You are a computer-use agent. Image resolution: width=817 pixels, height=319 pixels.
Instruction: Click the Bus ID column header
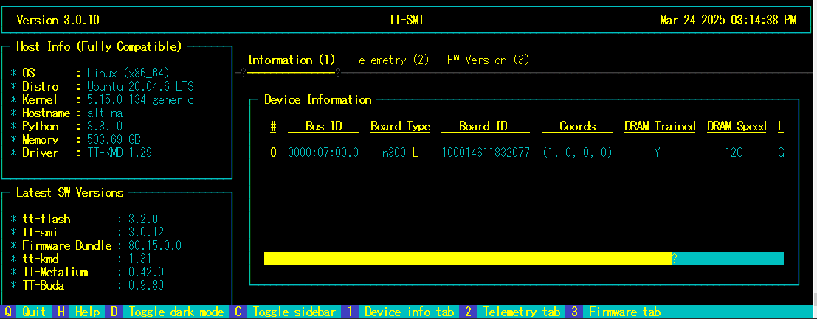(x=323, y=127)
